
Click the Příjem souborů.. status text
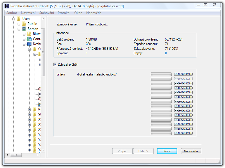point(97,24)
